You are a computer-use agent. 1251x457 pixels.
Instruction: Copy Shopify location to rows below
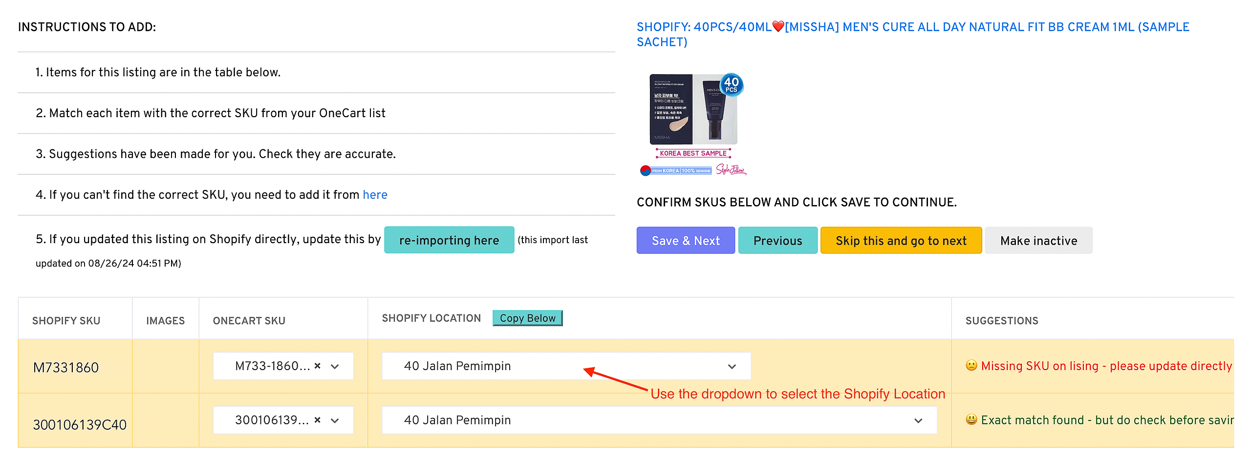[x=527, y=318]
